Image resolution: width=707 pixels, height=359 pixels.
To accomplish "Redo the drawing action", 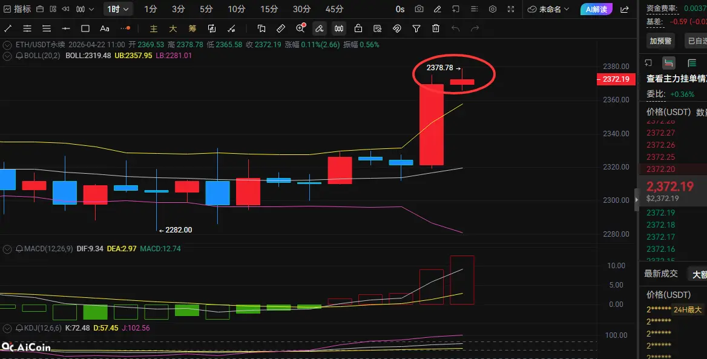I will point(475,28).
